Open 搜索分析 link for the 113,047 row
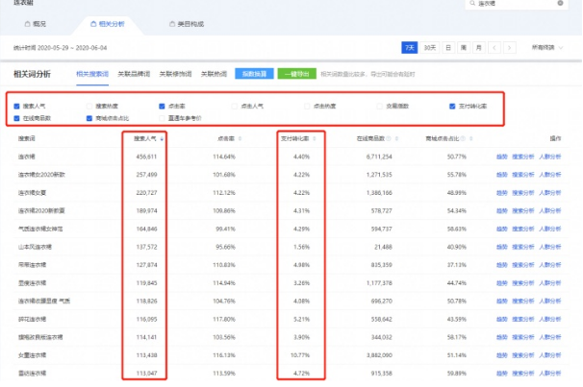Viewport: 583px width, 387px height. point(523,374)
